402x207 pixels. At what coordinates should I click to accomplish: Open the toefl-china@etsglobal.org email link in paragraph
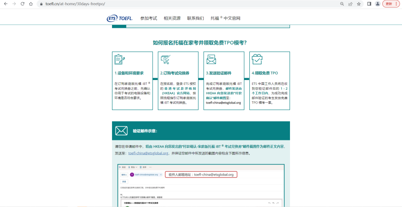point(148,153)
